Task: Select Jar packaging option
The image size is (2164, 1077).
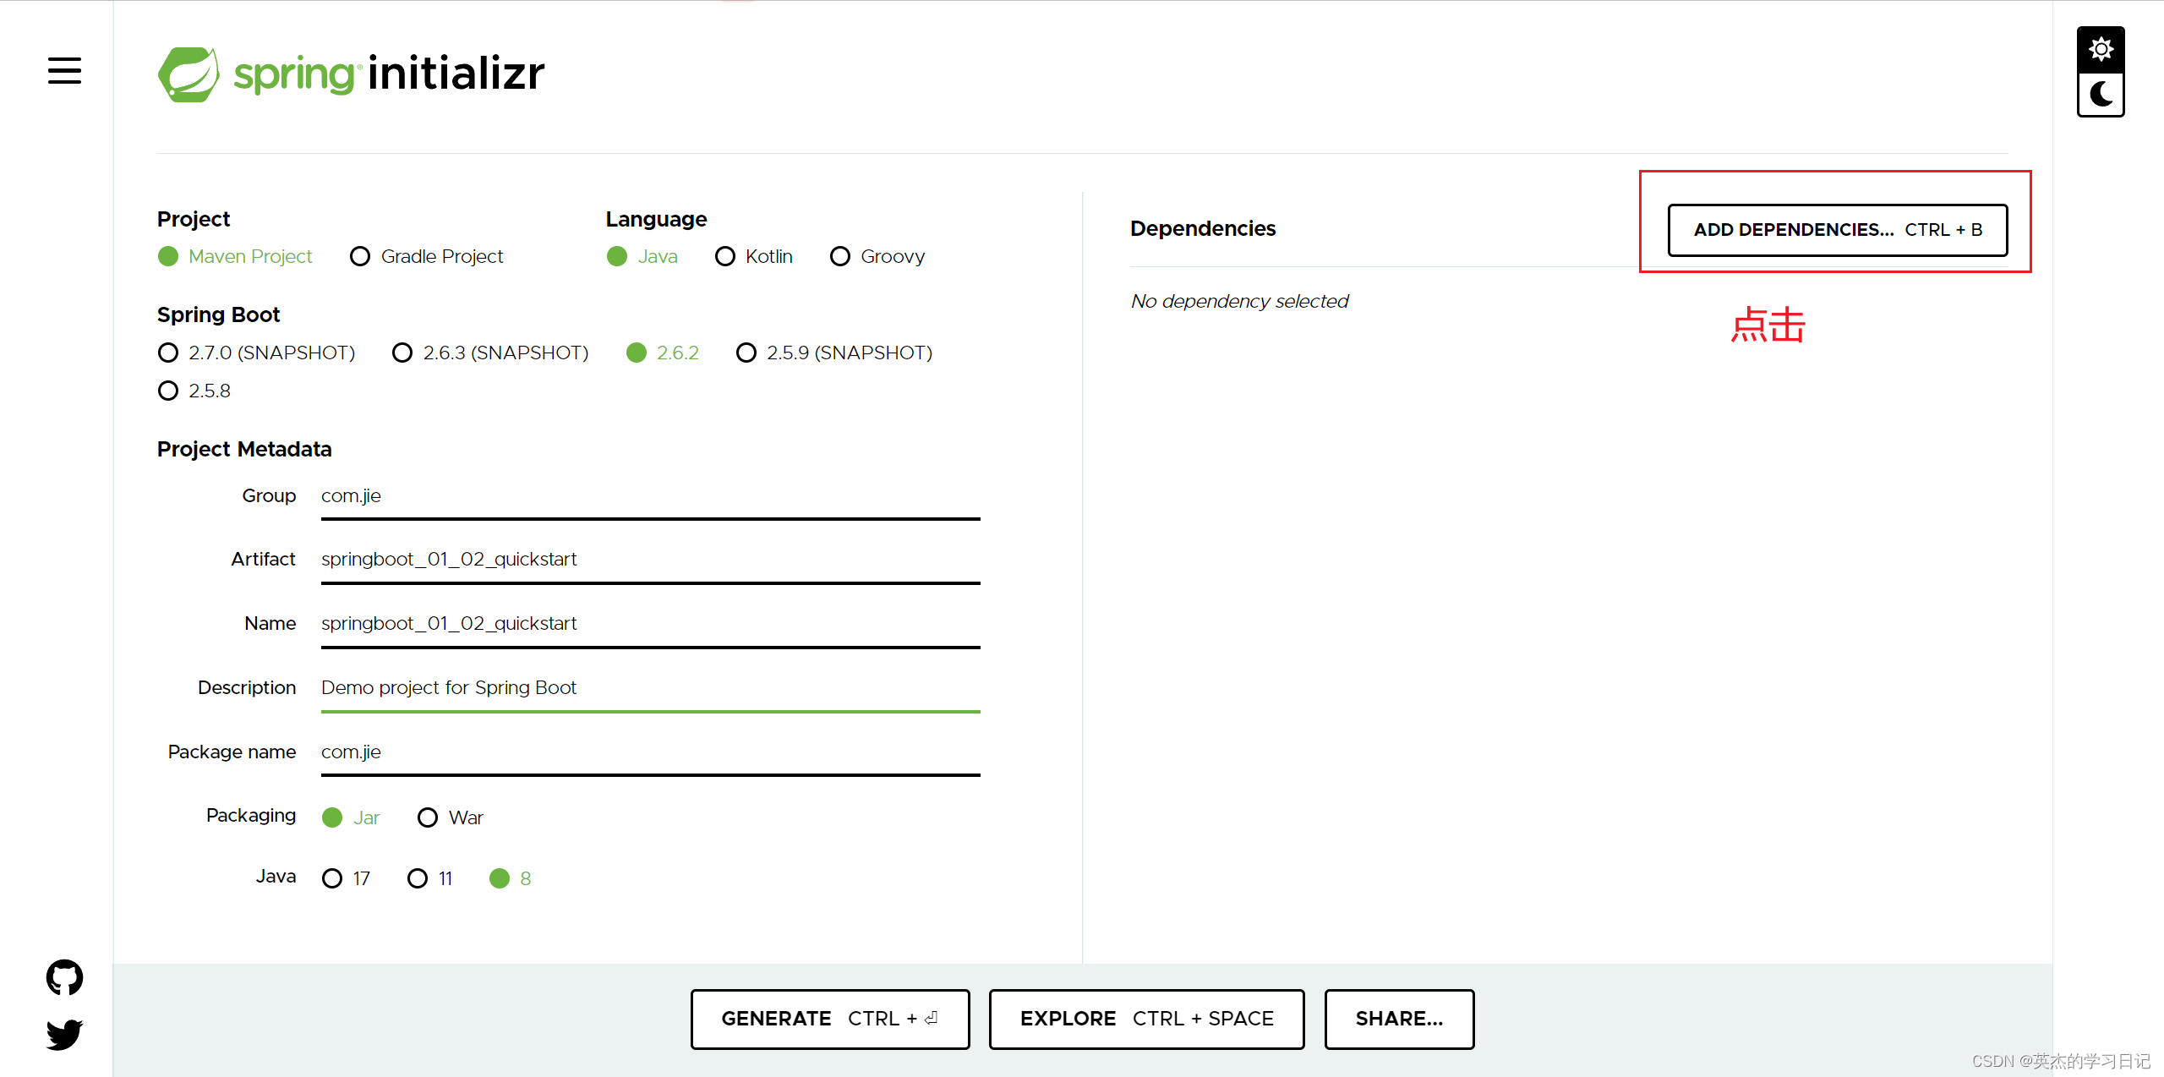Action: 351,817
